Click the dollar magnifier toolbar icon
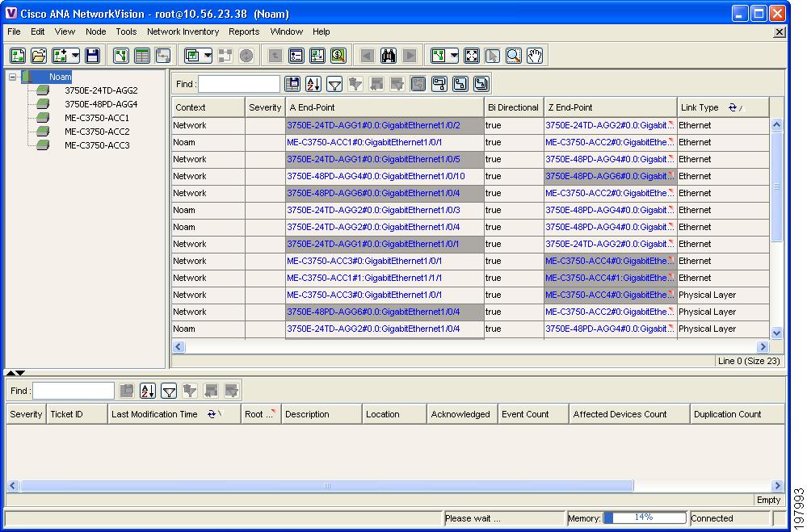This screenshot has width=807, height=532. point(338,56)
